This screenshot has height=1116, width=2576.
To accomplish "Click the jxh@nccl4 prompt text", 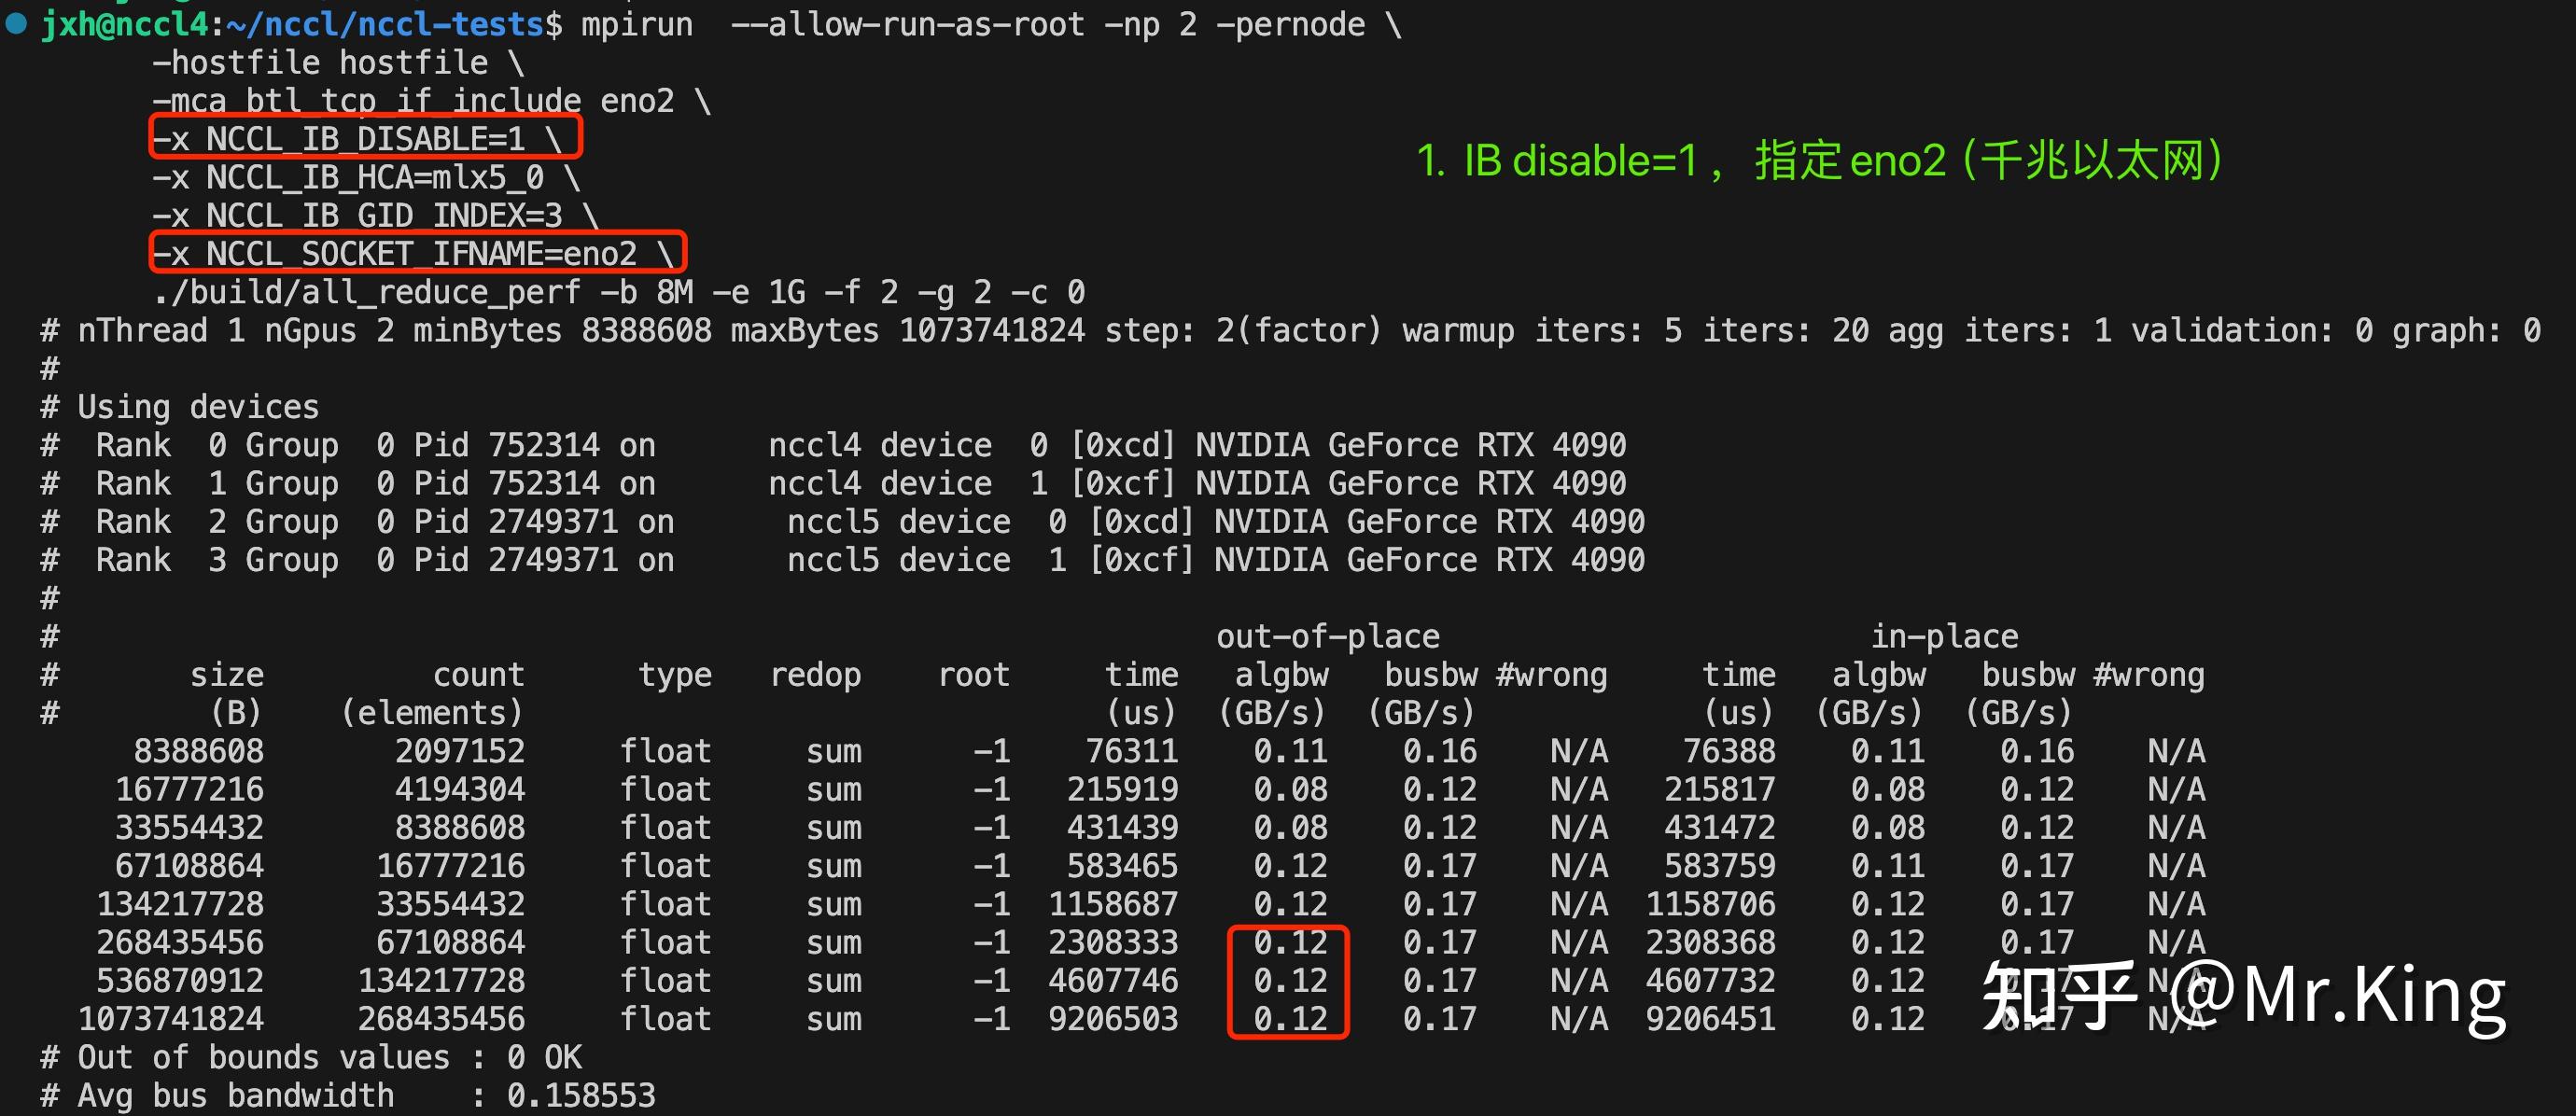I will click(x=124, y=24).
